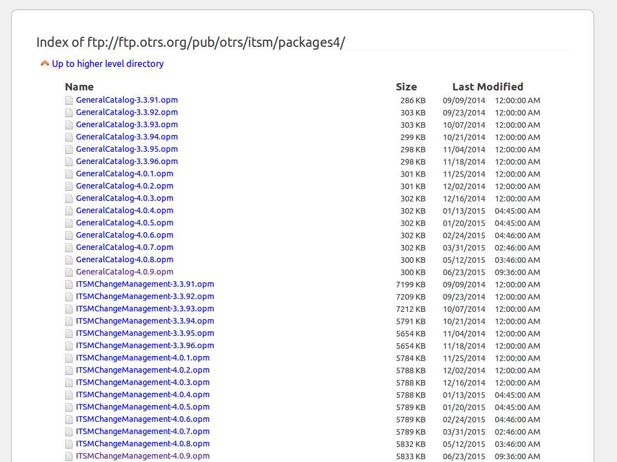Viewport: 617px width, 462px height.
Task: Sort listing by Last Modified header
Action: click(487, 87)
